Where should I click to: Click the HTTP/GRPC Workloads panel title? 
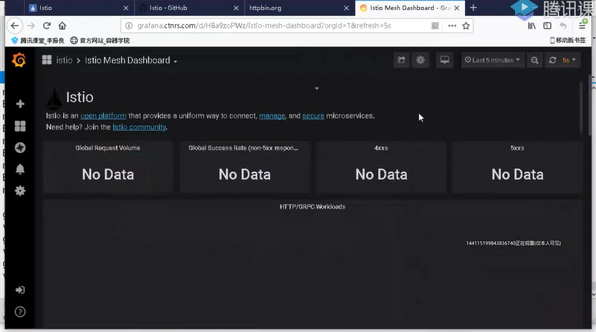[312, 207]
